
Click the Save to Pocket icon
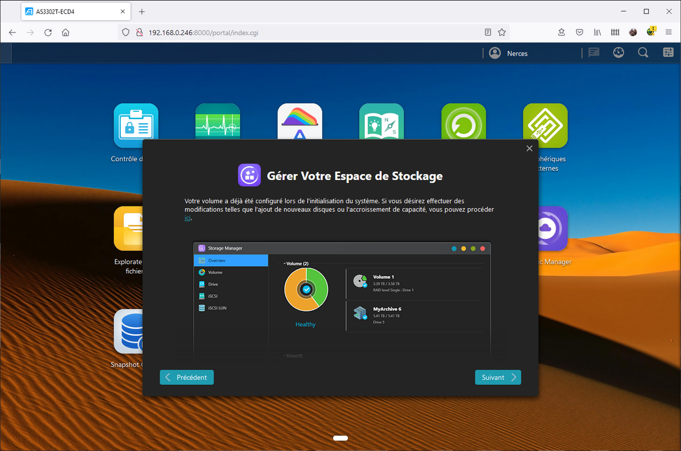click(579, 32)
